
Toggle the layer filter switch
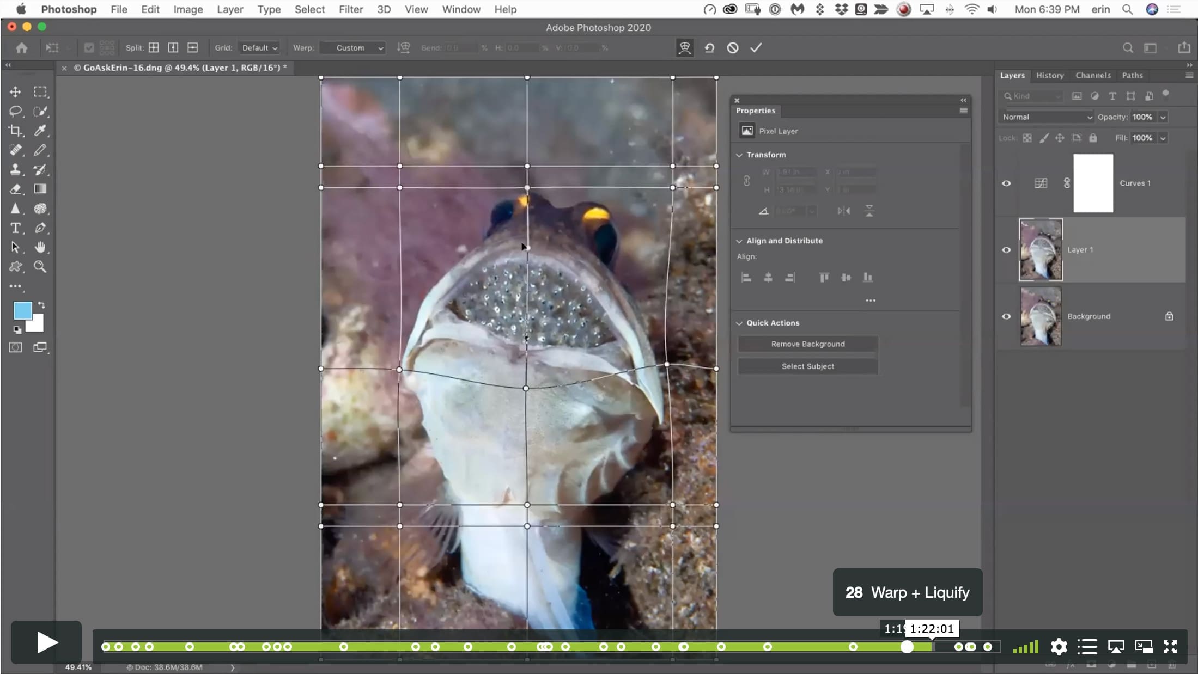[x=1166, y=94]
